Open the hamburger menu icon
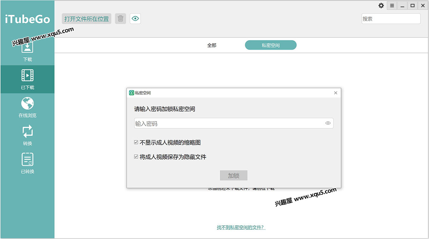 click(392, 6)
